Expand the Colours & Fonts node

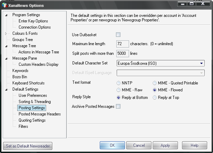click(x=6, y=33)
